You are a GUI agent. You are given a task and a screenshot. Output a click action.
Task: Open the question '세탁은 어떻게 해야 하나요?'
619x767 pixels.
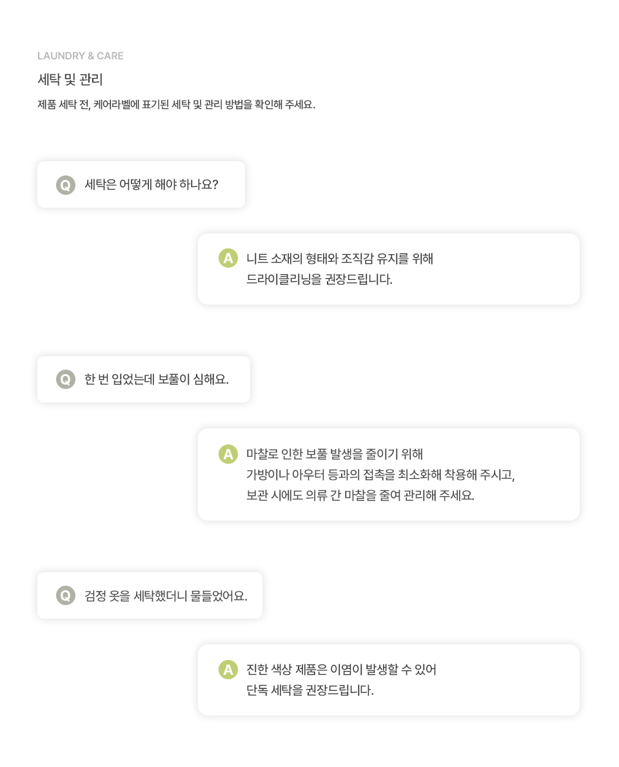click(141, 184)
